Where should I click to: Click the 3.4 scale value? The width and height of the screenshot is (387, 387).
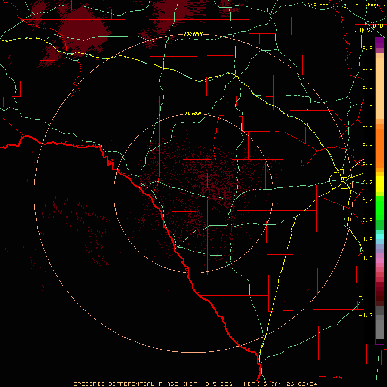click(368, 201)
